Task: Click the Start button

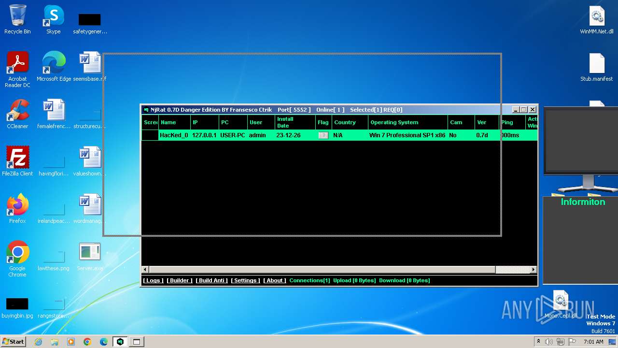Action: 14,342
